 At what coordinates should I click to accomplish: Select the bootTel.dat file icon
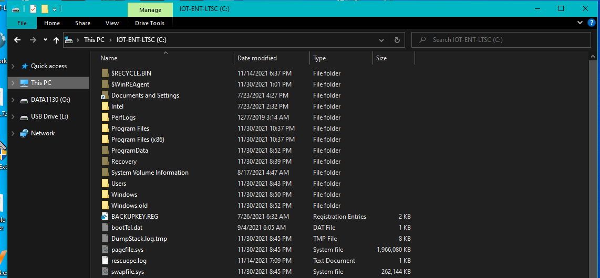coord(105,228)
